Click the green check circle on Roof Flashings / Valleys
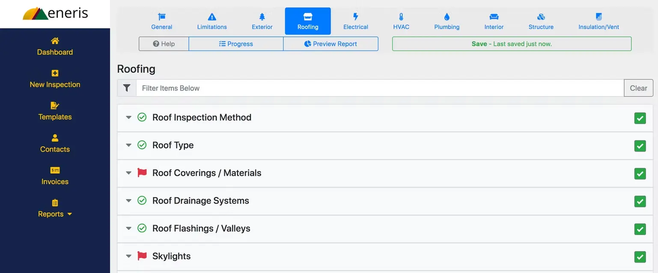Image resolution: width=658 pixels, height=273 pixels. click(x=142, y=228)
